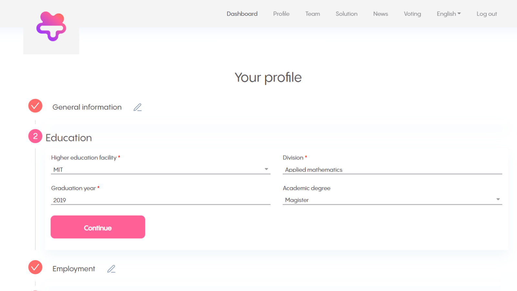Focus the Graduation year field
This screenshot has height=291, width=517.
pyautogui.click(x=160, y=200)
